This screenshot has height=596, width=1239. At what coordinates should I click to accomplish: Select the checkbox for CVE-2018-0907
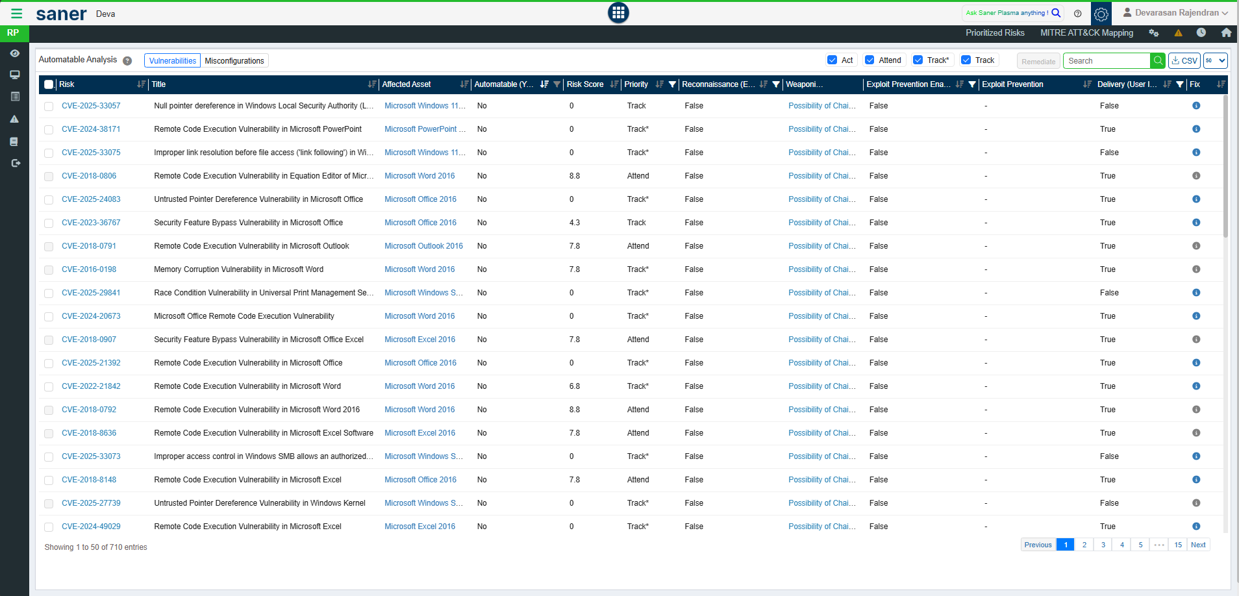[x=49, y=340]
